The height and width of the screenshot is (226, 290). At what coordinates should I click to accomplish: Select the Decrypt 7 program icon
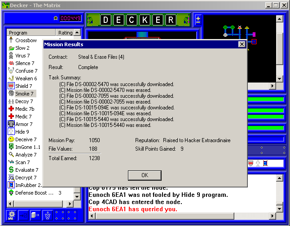pos(11,178)
